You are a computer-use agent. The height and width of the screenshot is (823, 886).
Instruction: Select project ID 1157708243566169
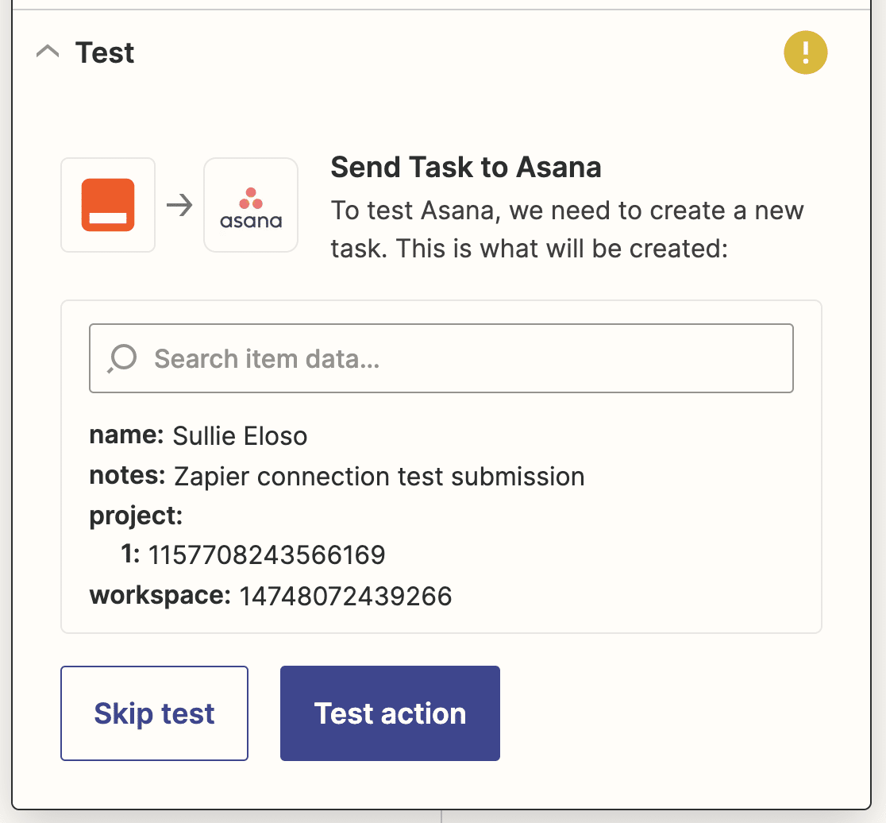(267, 555)
